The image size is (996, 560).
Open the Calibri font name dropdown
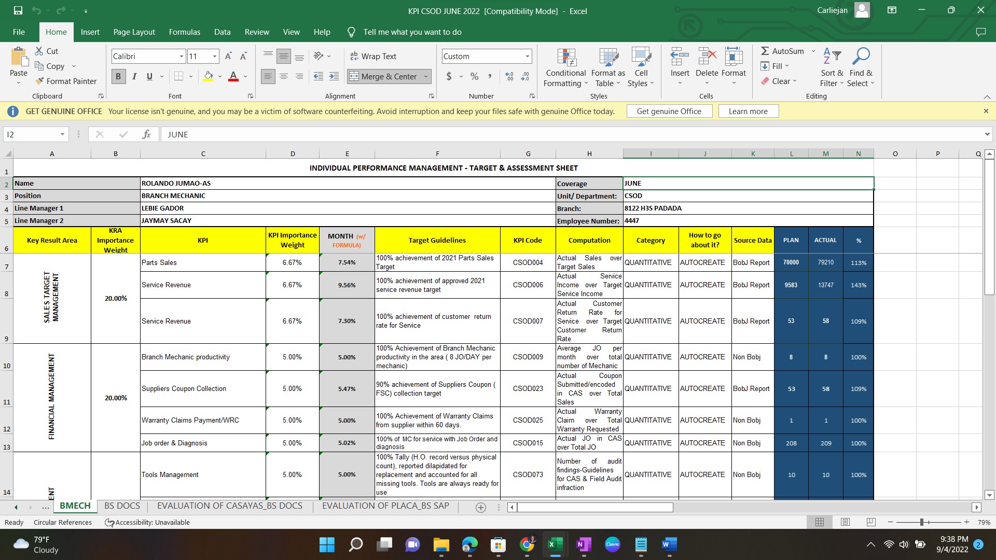click(x=182, y=56)
